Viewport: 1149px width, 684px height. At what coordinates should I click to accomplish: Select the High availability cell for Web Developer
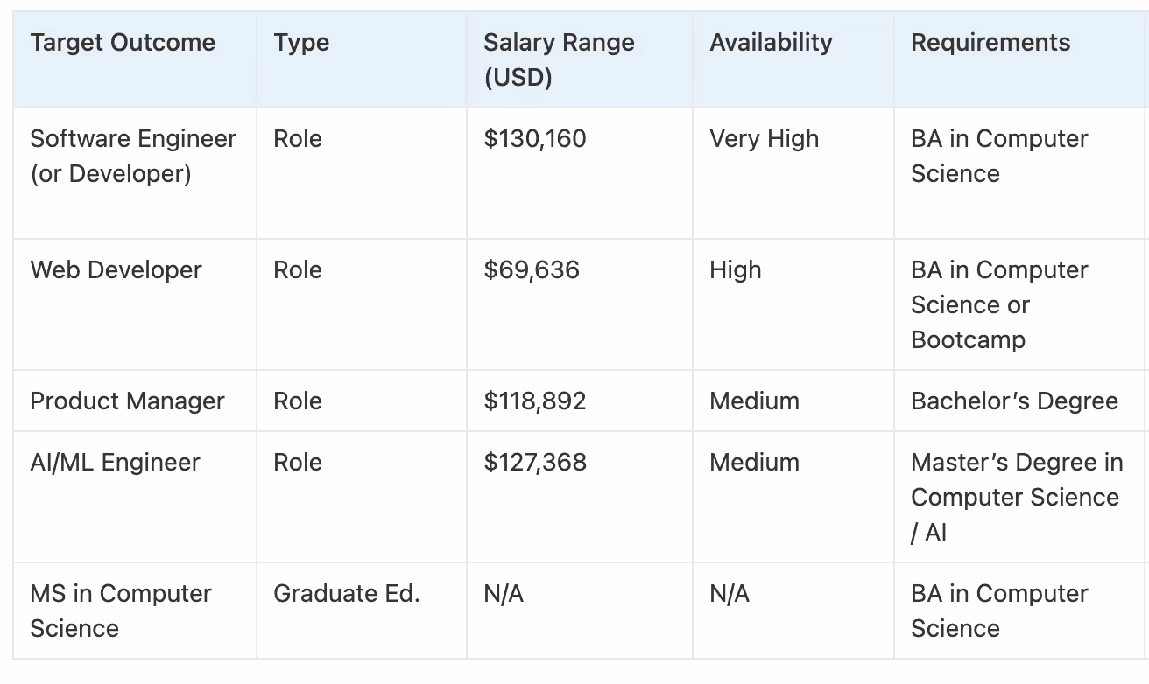pos(793,304)
